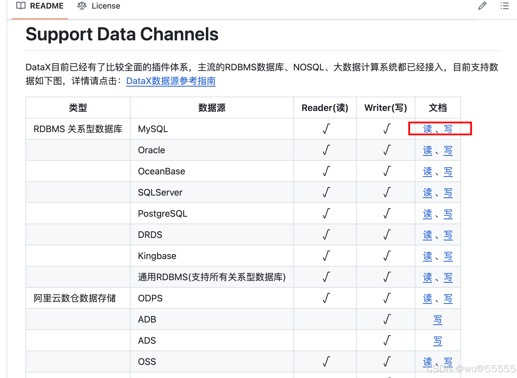The height and width of the screenshot is (378, 517).
Task: Open the DataX数据源参考指南 link
Action: 171,81
